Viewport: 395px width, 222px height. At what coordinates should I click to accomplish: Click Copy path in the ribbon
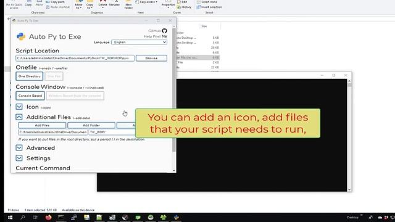(x=55, y=2)
